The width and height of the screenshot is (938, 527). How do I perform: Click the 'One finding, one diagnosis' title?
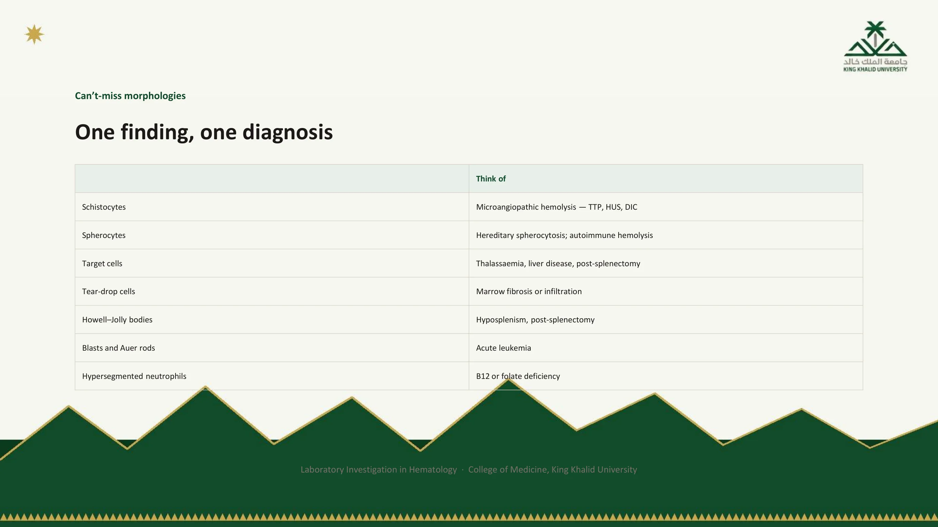(203, 132)
